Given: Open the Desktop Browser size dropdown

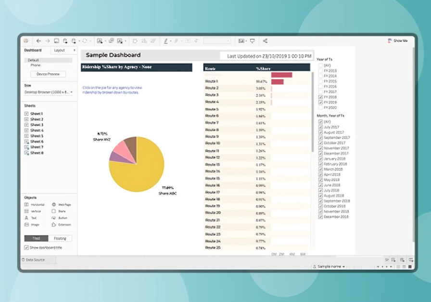Looking at the screenshot, I should point(48,92).
